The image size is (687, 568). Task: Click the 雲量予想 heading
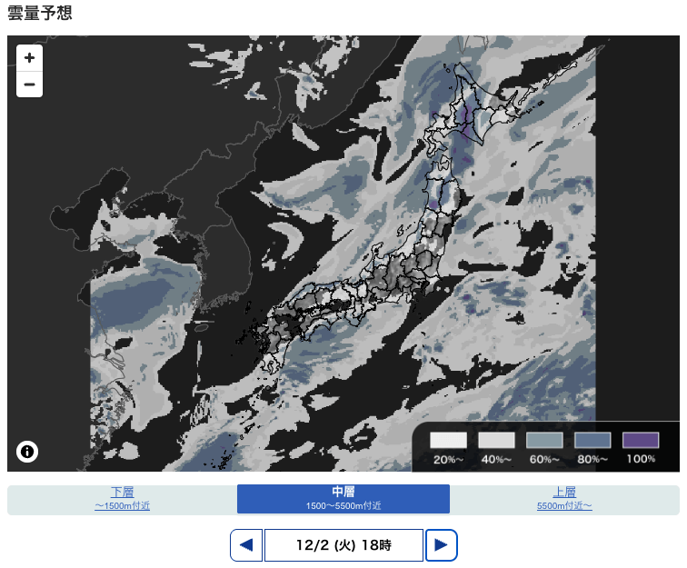[x=39, y=14]
